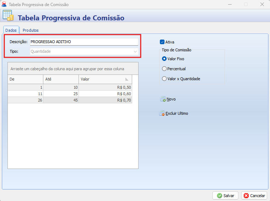The image size is (270, 201).
Task: Select the Valor Fixo radio option
Action: pyautogui.click(x=164, y=59)
